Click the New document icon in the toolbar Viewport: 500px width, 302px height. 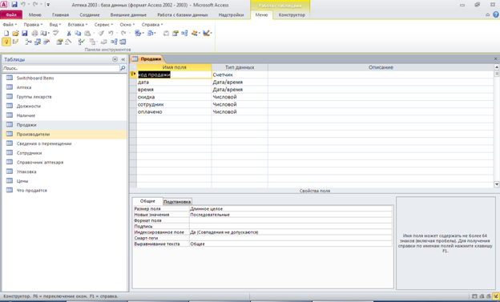point(6,33)
